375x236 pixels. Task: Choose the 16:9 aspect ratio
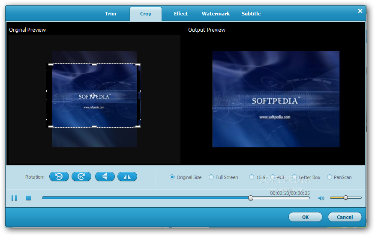pos(257,177)
